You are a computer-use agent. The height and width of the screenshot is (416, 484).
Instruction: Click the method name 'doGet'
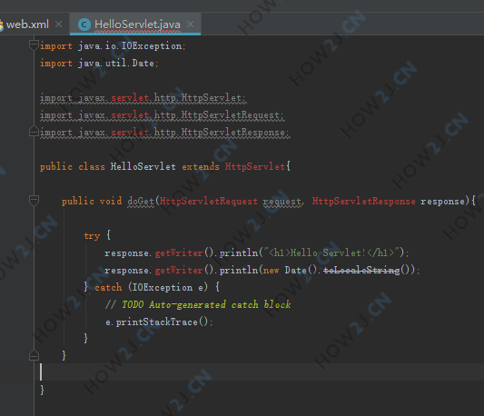tap(141, 202)
